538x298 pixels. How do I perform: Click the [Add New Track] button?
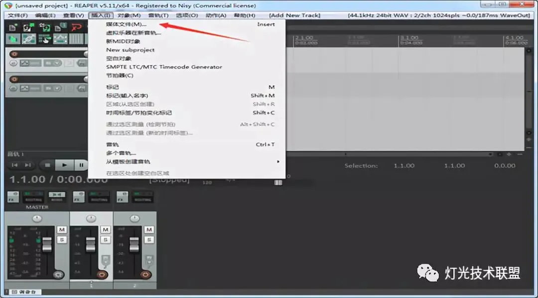(x=295, y=15)
